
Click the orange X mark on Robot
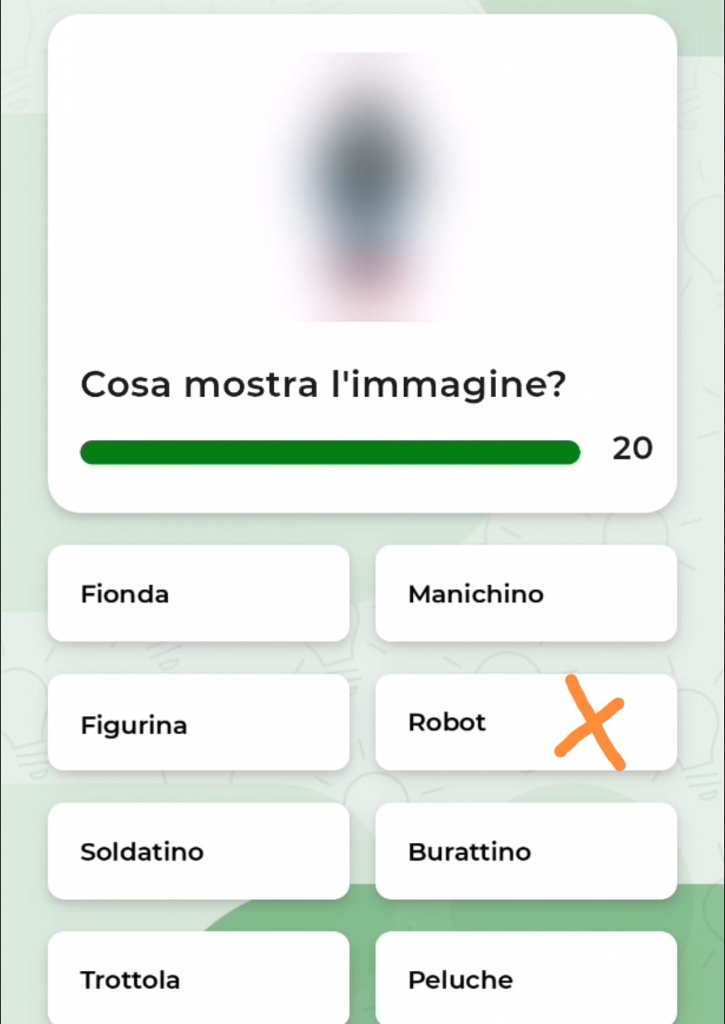(x=591, y=723)
